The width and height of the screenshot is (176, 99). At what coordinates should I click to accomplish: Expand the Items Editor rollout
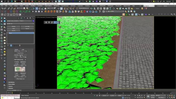(20, 84)
